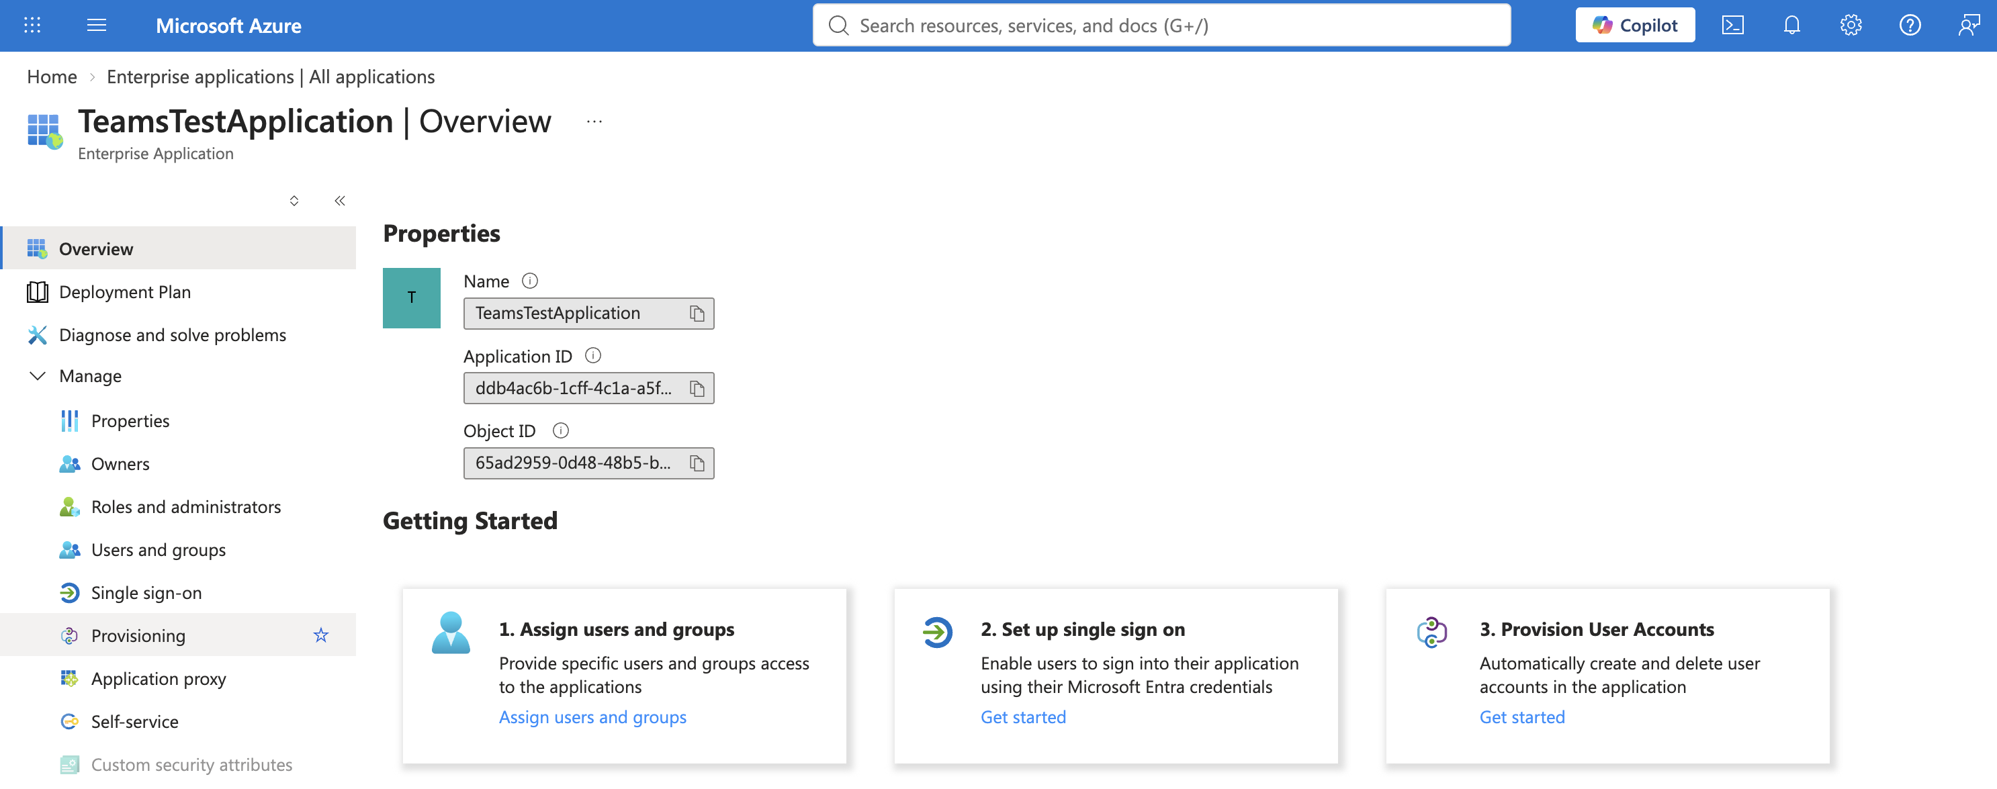Click the Application ID field
The image size is (1997, 789).
click(x=588, y=388)
